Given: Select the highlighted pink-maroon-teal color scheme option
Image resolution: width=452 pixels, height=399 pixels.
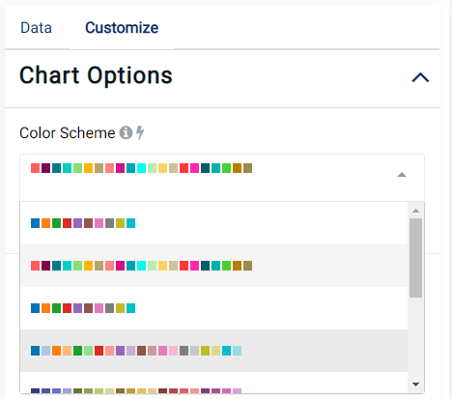Looking at the screenshot, I should [x=213, y=266].
